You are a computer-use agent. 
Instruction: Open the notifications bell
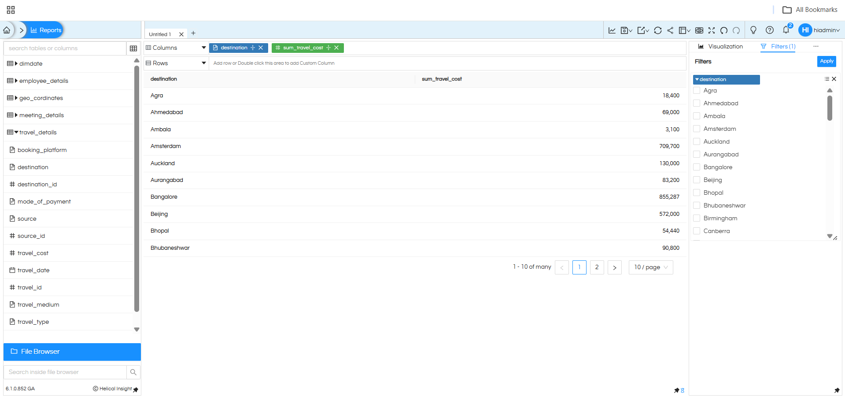(786, 30)
